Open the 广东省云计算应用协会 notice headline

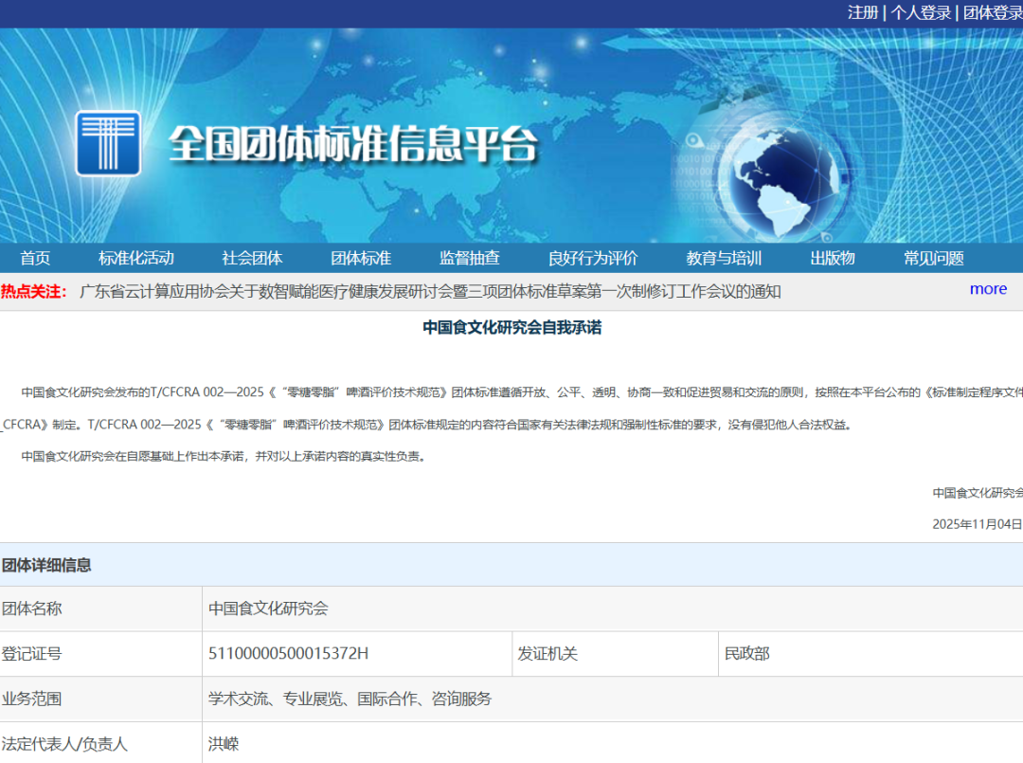pyautogui.click(x=431, y=291)
